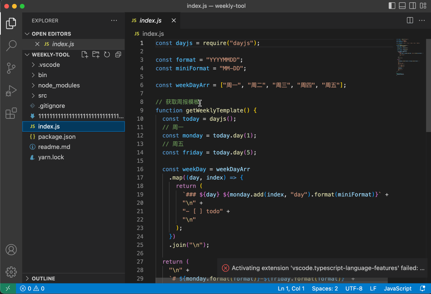
Task: Change indentation via Spaces: 2
Action: [x=325, y=289]
